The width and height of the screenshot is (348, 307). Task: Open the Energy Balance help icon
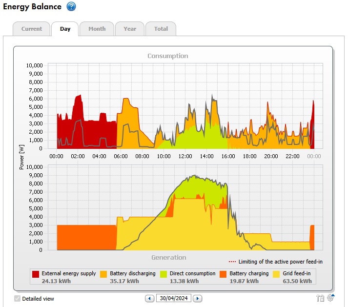(71, 6)
